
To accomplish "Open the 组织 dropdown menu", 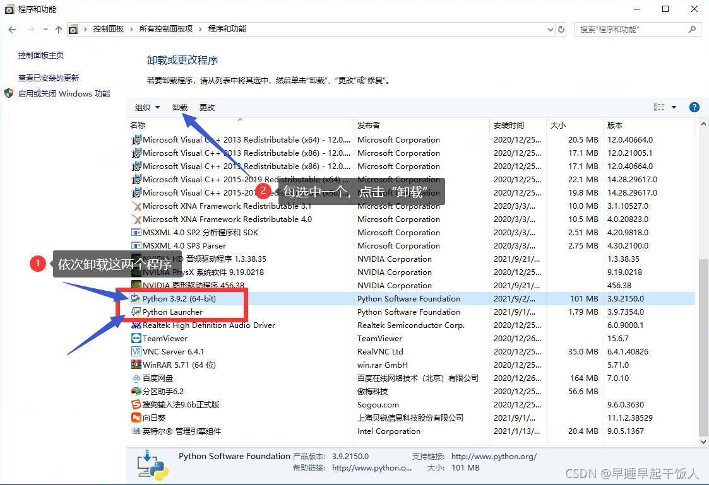I will point(147,107).
